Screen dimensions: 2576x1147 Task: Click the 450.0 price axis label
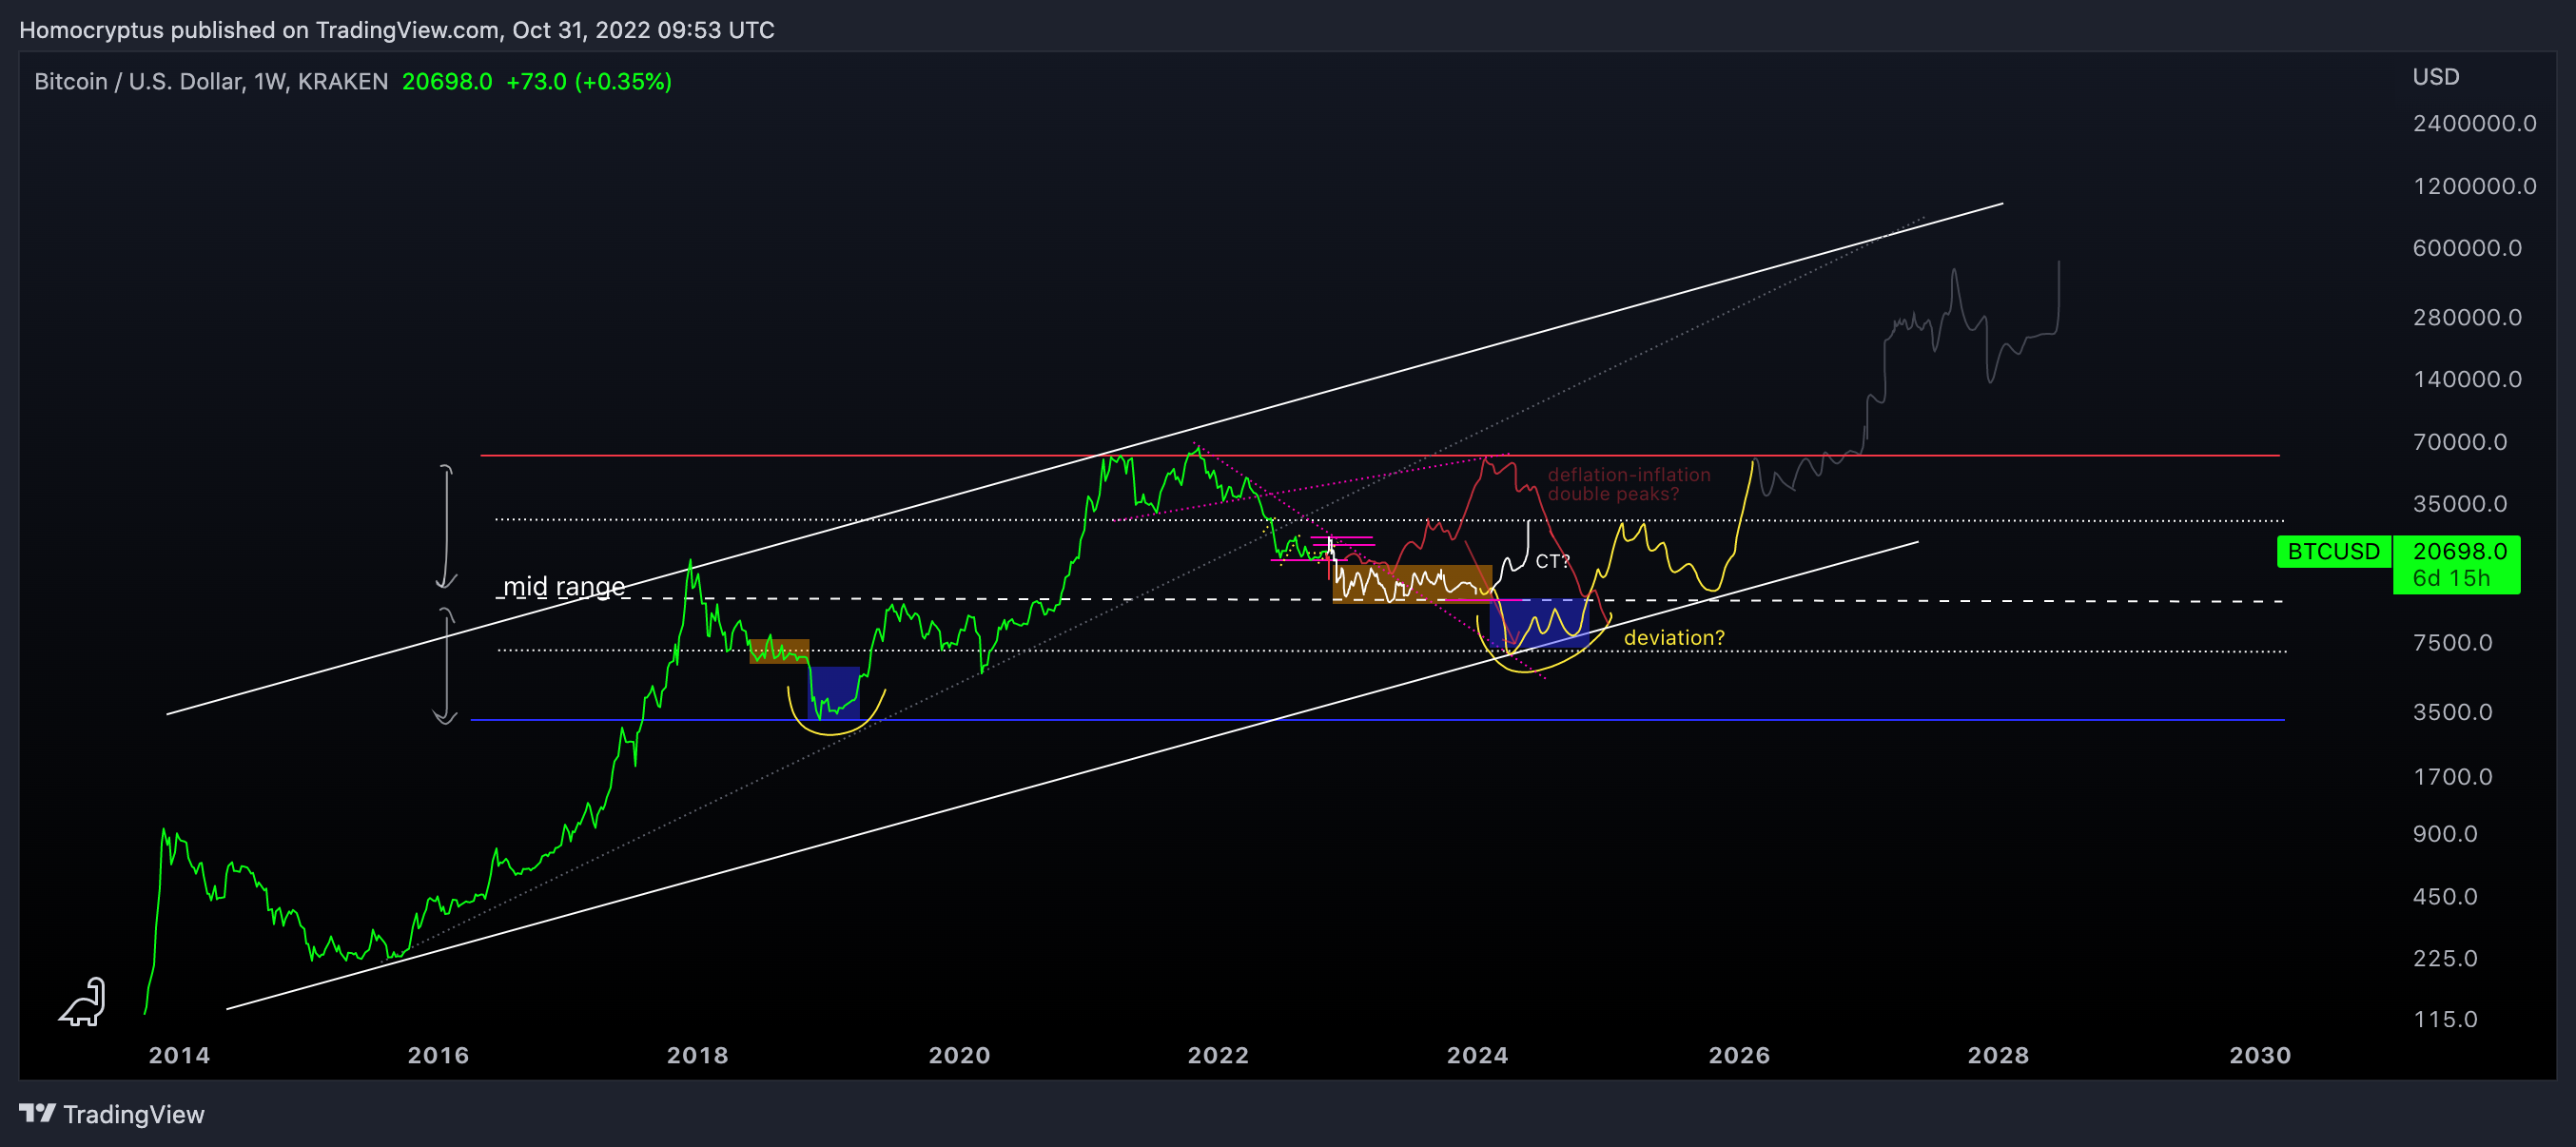click(2445, 897)
